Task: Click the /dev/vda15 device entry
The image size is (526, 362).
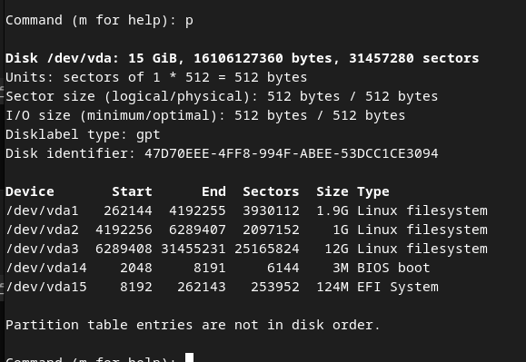Action: pyautogui.click(x=46, y=287)
